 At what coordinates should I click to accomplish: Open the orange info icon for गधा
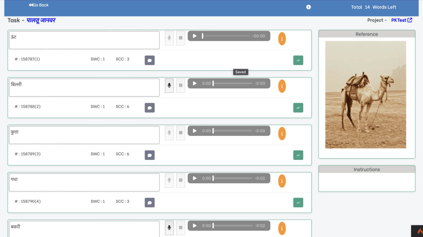click(282, 181)
